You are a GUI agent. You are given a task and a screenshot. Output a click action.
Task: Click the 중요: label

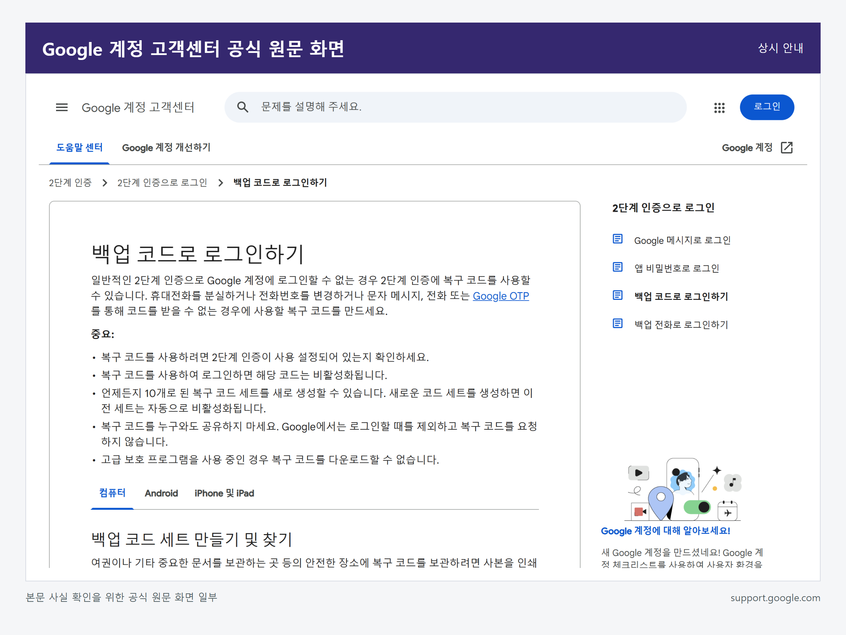click(103, 334)
